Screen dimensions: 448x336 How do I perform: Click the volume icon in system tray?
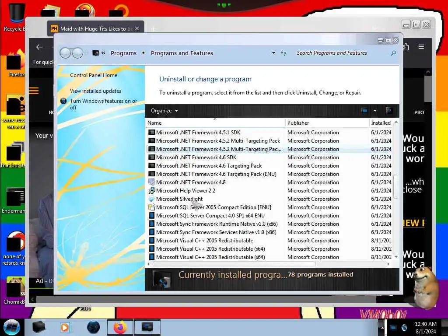[x=404, y=328]
